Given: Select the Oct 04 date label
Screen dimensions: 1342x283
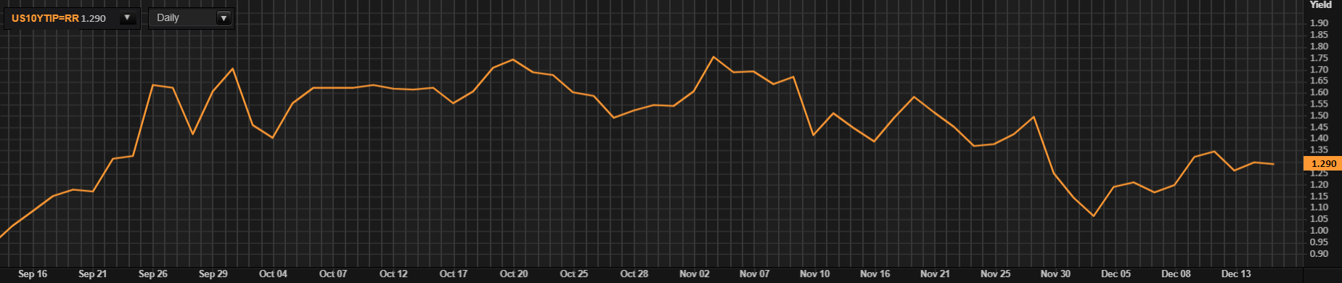Looking at the screenshot, I should pos(273,274).
